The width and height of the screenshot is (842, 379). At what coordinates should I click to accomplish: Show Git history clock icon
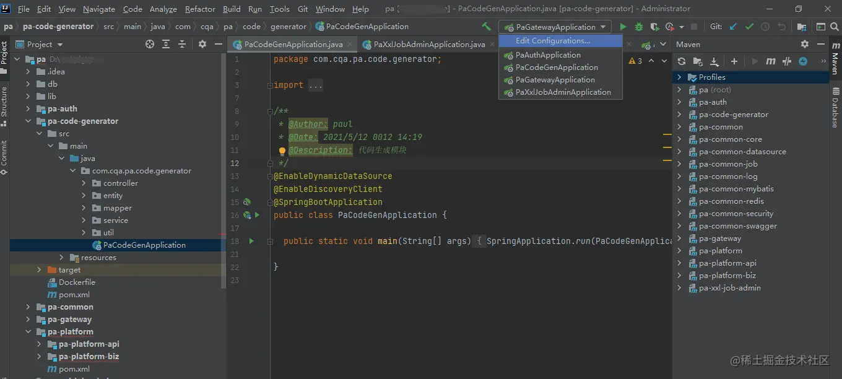pos(765,27)
